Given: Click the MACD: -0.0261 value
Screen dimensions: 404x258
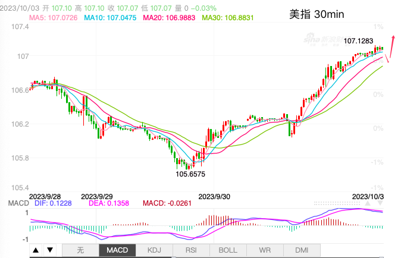Looking at the screenshot, I should 167,203.
